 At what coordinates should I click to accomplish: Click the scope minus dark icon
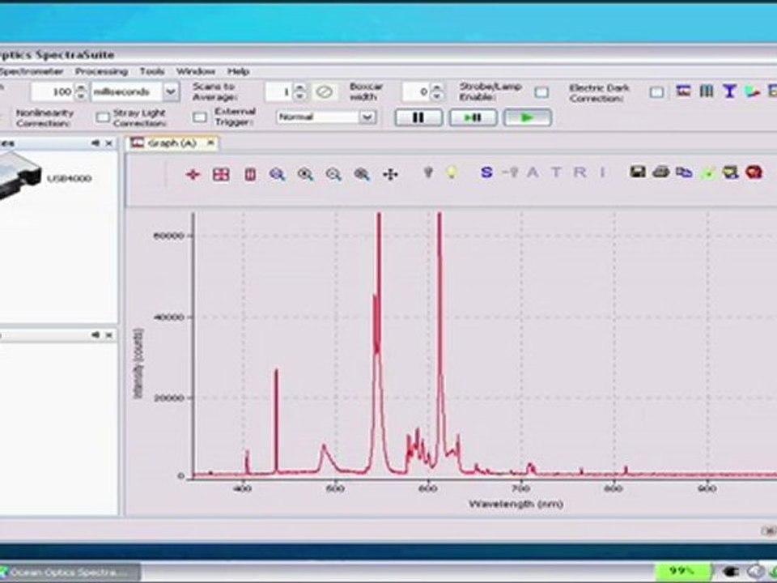tap(511, 172)
